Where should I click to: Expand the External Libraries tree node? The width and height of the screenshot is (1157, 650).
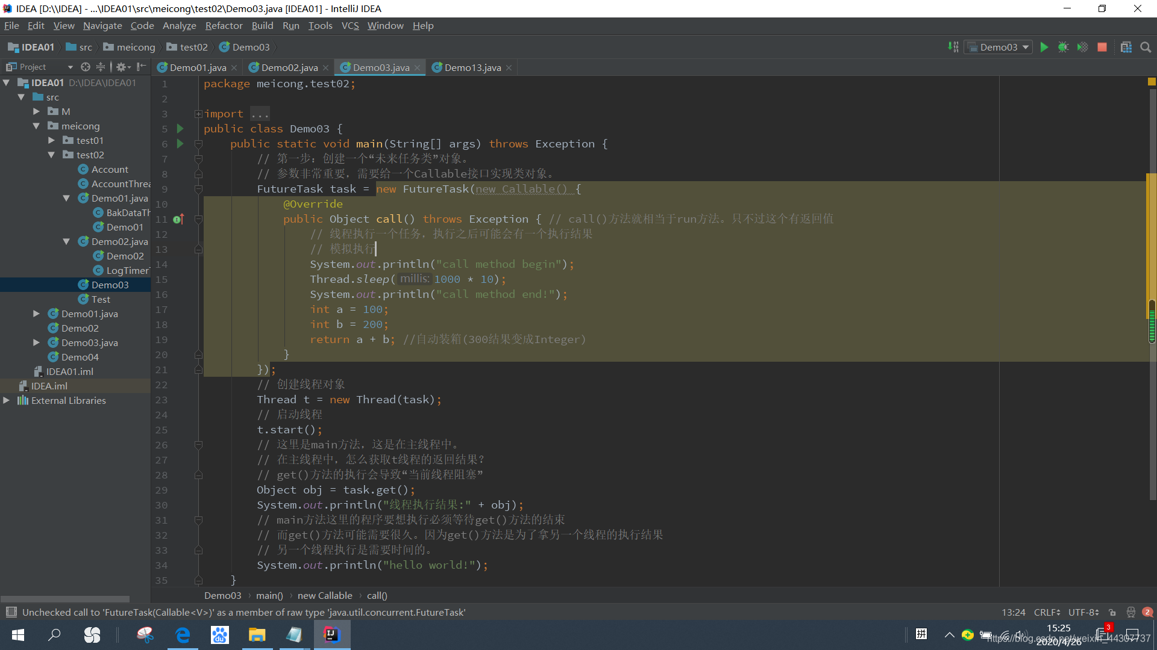click(x=9, y=400)
